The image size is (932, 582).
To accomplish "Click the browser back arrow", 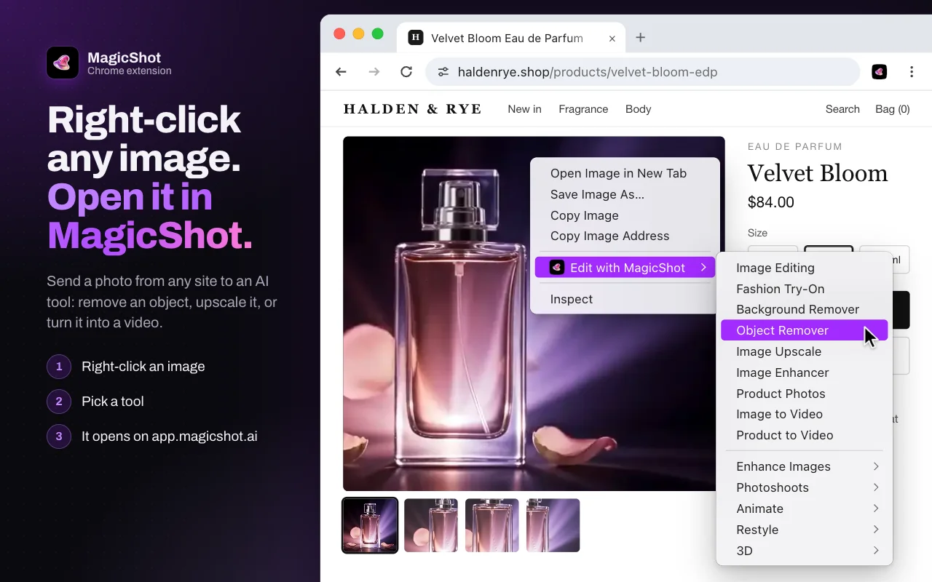I will (341, 72).
